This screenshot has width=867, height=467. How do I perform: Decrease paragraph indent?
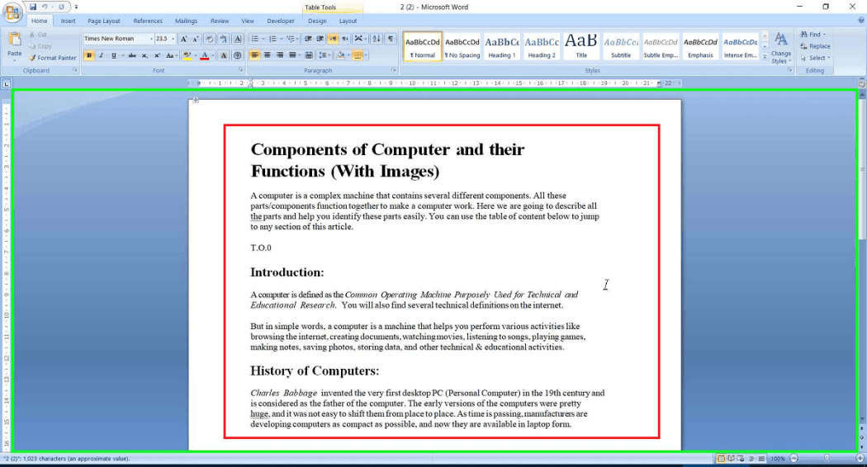(x=308, y=39)
